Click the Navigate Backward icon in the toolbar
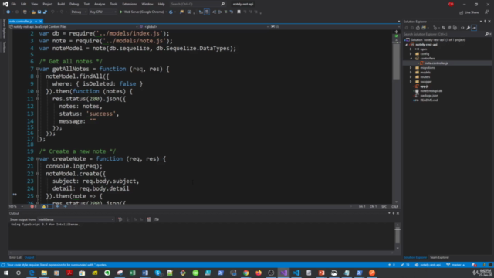 [x=8, y=12]
